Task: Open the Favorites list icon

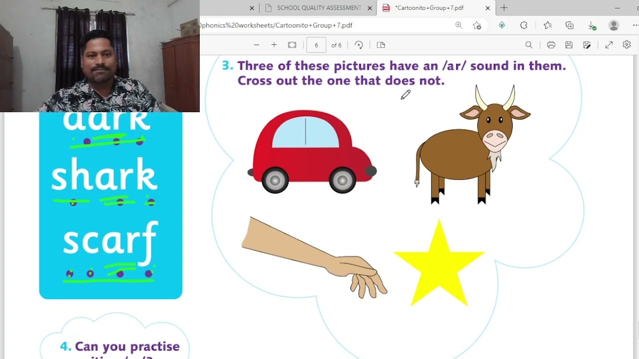Action: (548, 25)
